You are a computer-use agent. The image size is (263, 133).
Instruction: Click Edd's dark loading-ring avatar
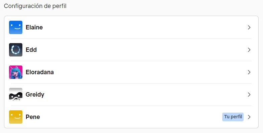16,50
